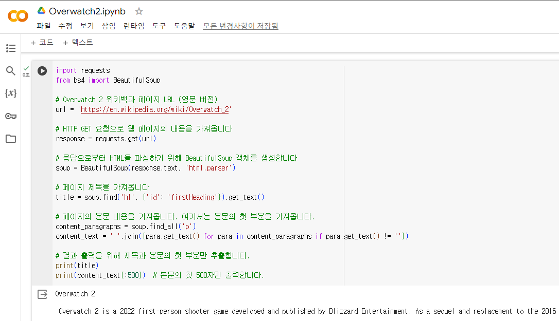Add a text cell with + 텍스트

coord(78,42)
